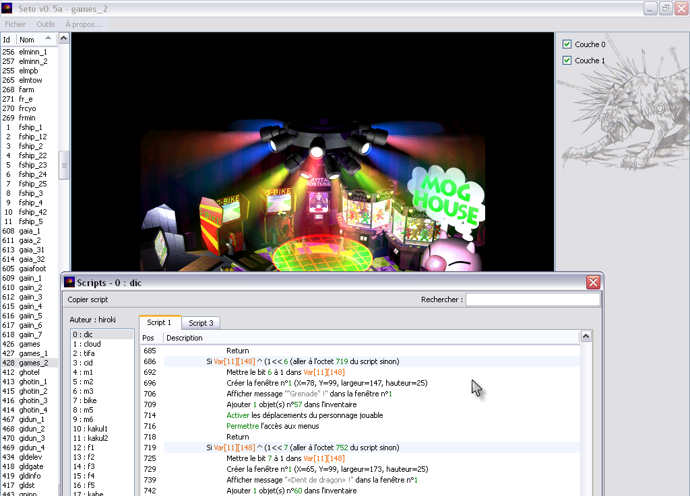Sort field list by Nom column
The height and width of the screenshot is (496, 690).
point(36,40)
